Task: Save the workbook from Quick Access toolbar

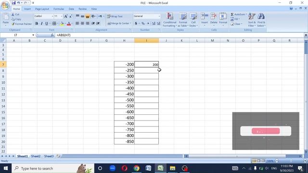Action: (13, 3)
